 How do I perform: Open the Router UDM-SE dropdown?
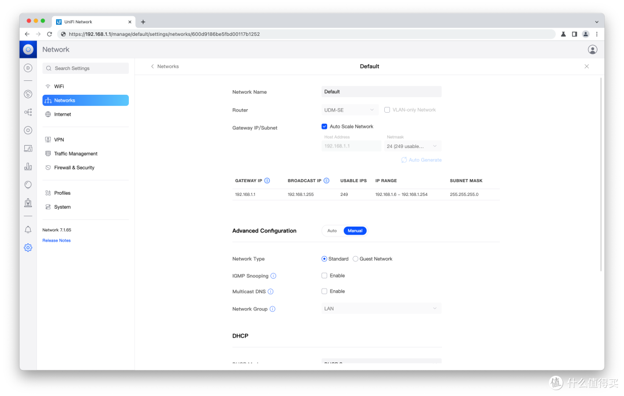pyautogui.click(x=350, y=110)
